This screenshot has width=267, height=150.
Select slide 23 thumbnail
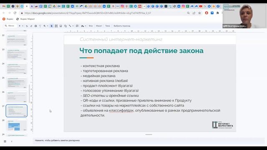click(17, 54)
